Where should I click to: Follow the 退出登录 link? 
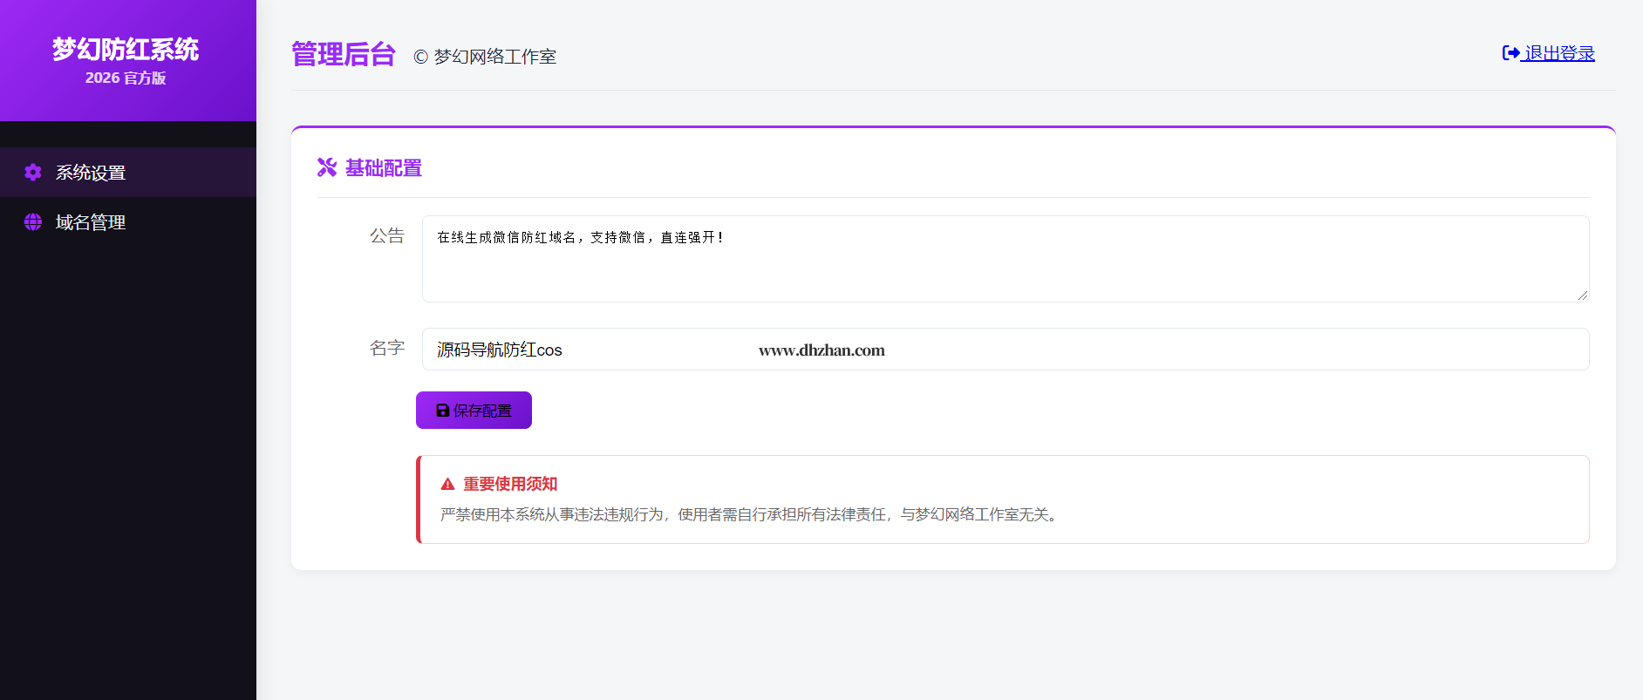[1558, 53]
